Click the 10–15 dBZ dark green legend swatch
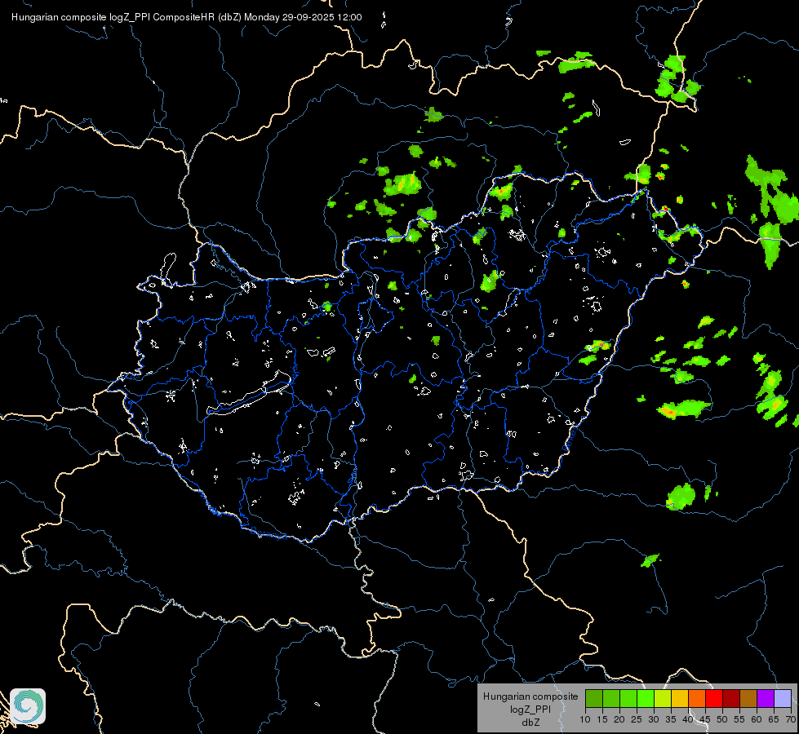The image size is (799, 734). 593,698
